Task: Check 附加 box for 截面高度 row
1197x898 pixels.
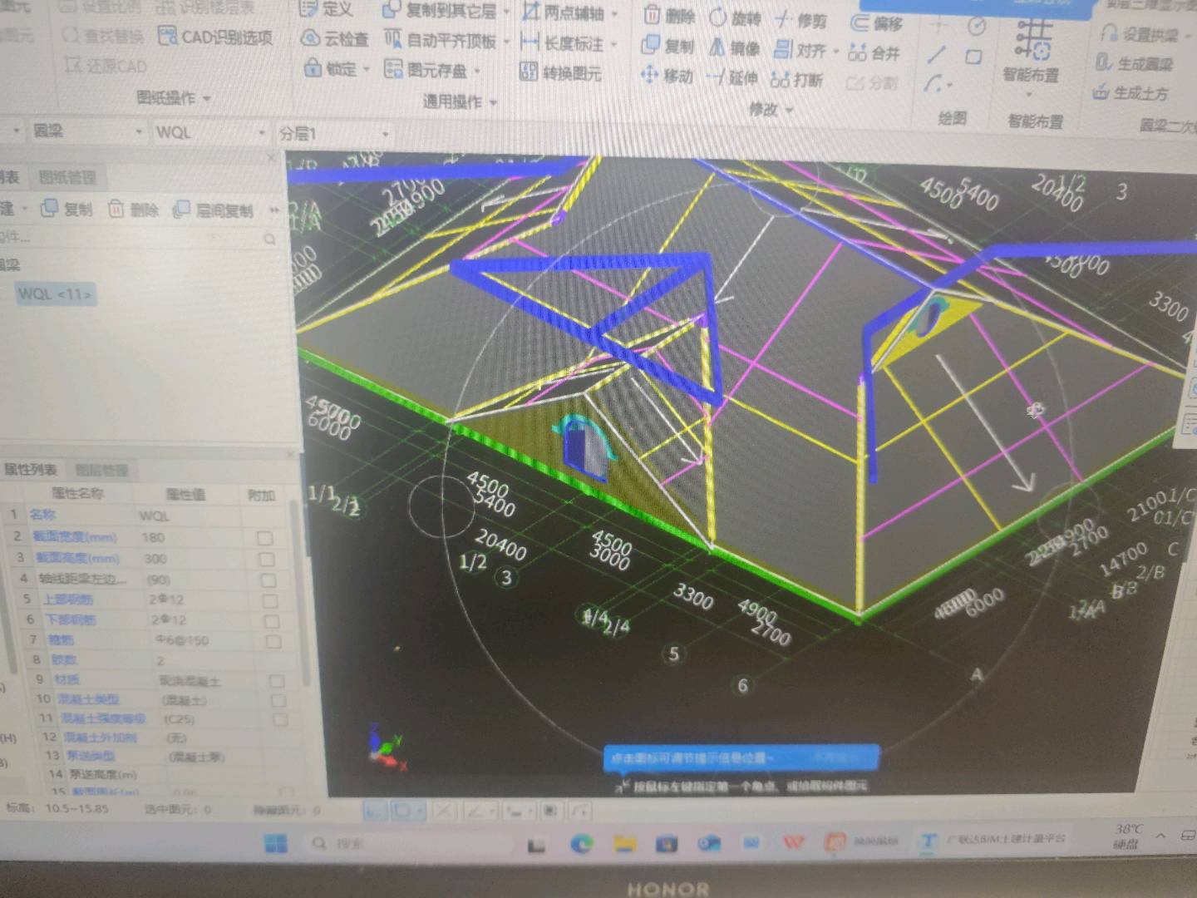Action: click(x=267, y=560)
